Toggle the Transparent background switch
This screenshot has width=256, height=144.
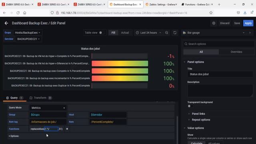click(190, 106)
